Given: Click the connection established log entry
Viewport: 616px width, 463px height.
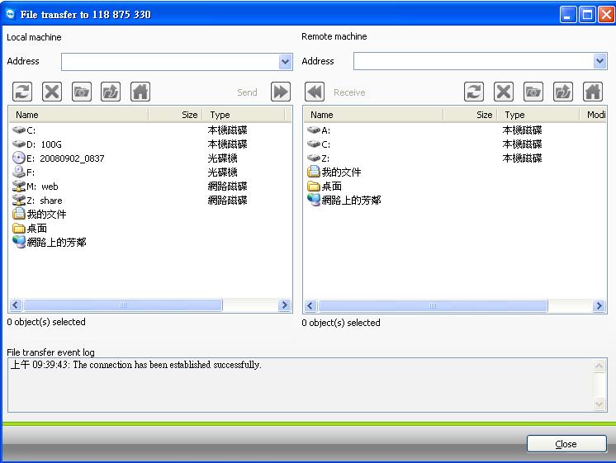Looking at the screenshot, I should 136,365.
